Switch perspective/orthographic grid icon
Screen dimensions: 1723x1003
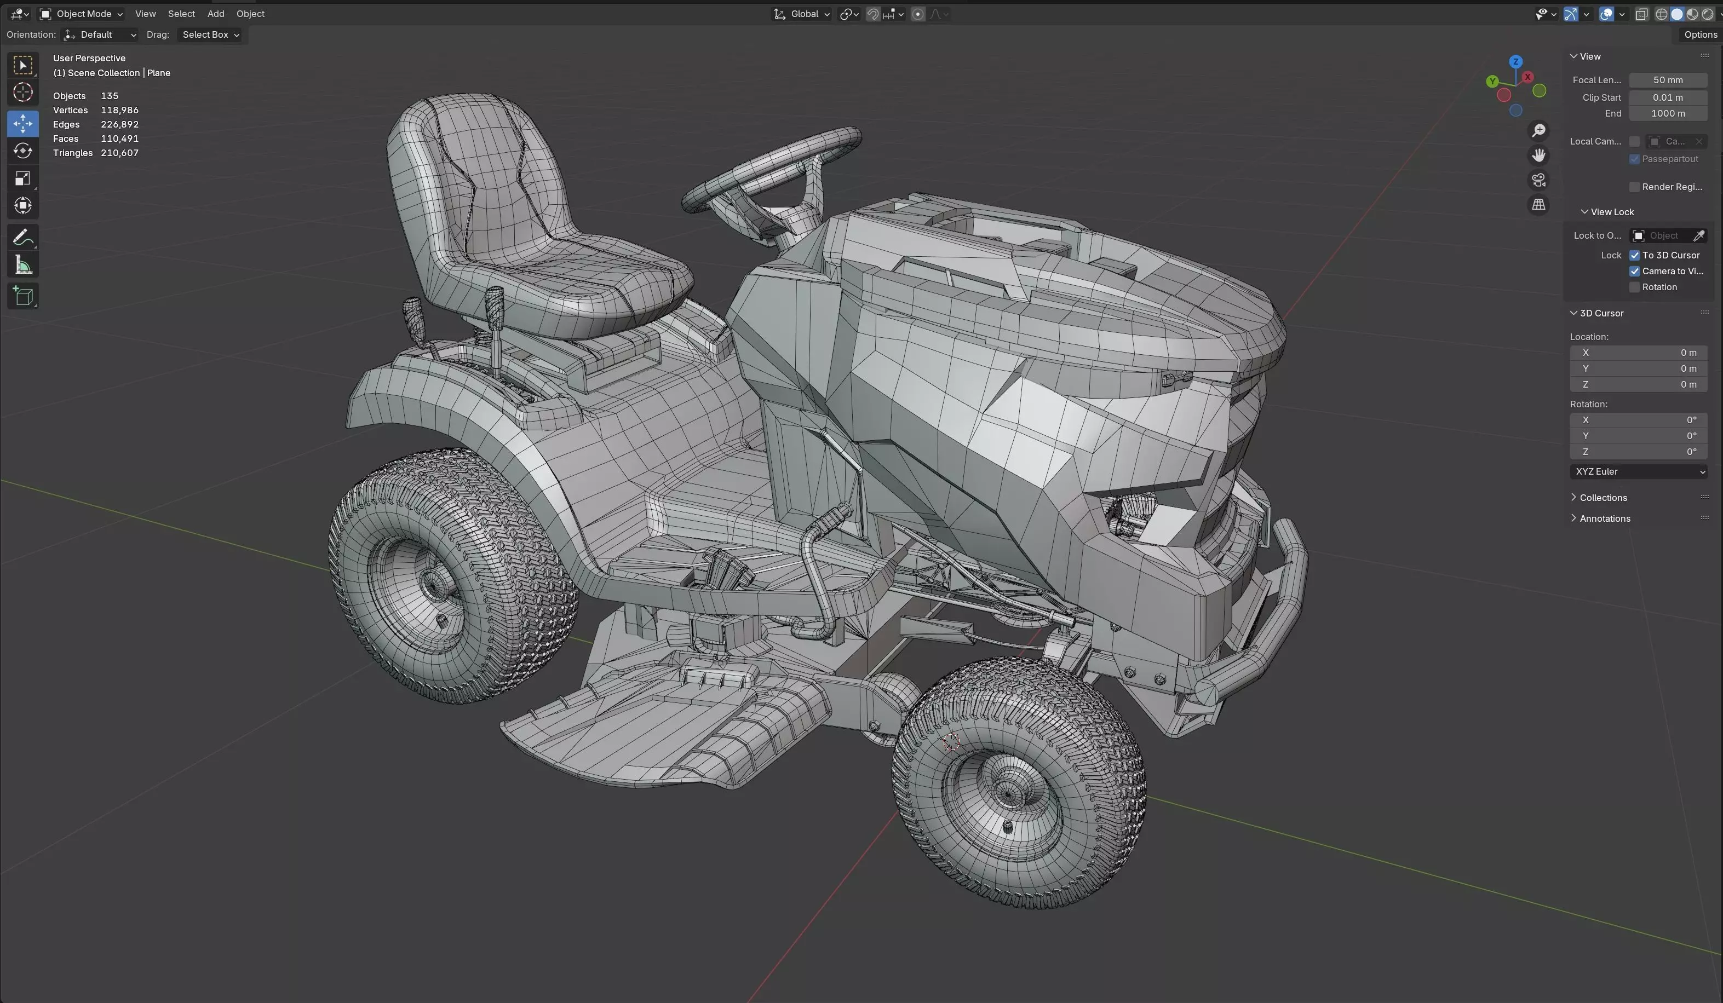(1538, 204)
